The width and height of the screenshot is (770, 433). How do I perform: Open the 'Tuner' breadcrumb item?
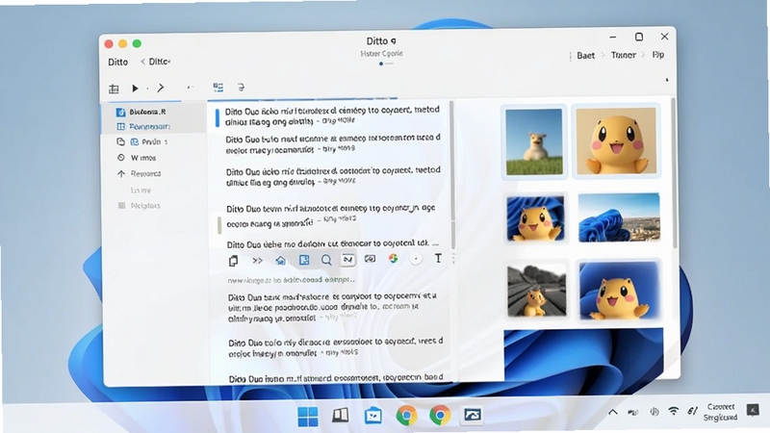point(623,55)
